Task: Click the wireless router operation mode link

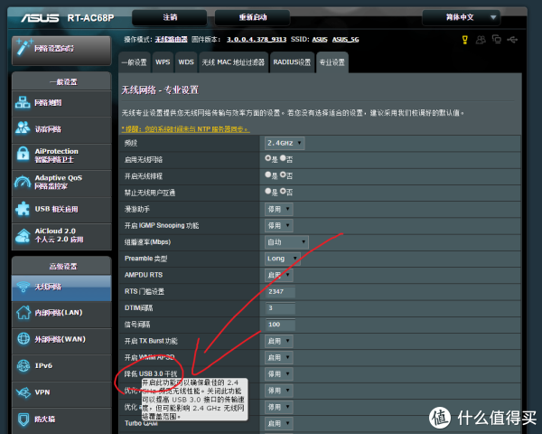Action: pos(171,40)
